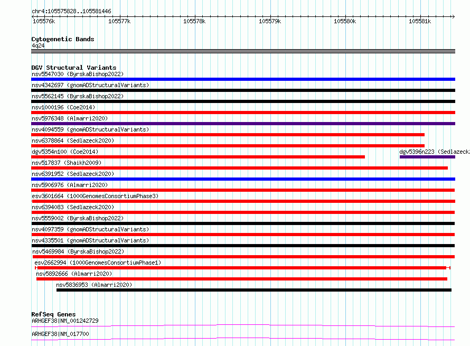This screenshot has width=470, height=346.
Task: Click nsv6391952 (Sedlazeck2020) variant label
Action: (73, 174)
